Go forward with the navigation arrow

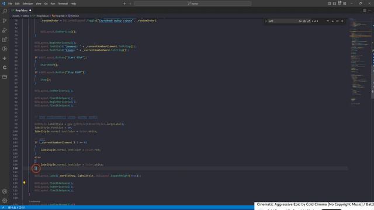click(130, 3)
